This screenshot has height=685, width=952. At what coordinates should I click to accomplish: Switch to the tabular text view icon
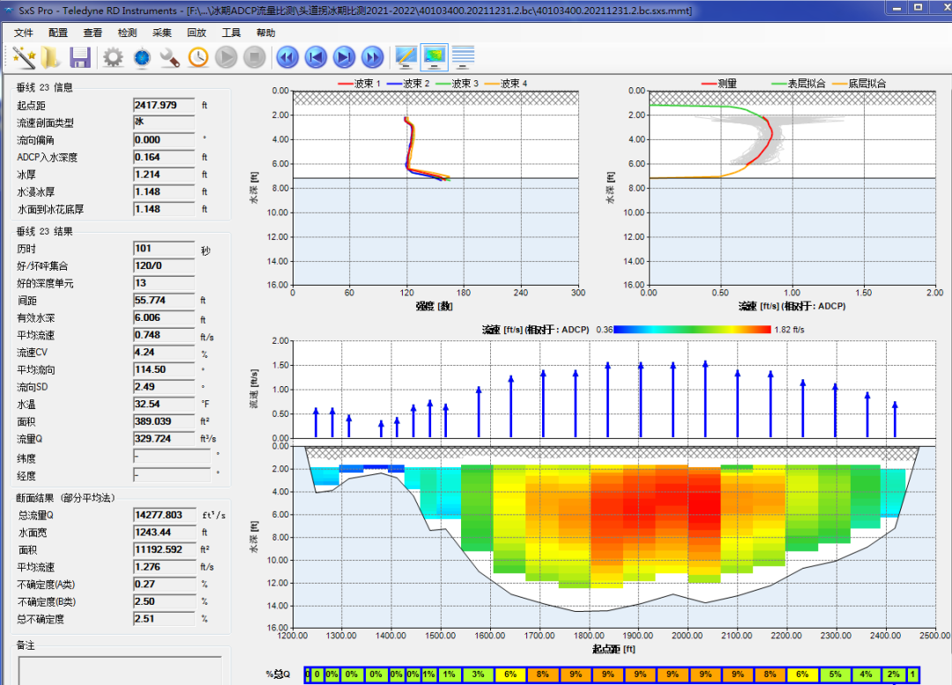(464, 57)
